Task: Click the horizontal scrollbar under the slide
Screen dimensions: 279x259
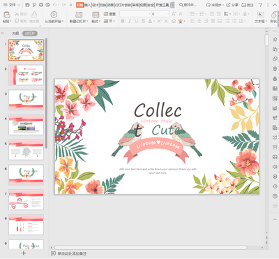Action: [151, 248]
